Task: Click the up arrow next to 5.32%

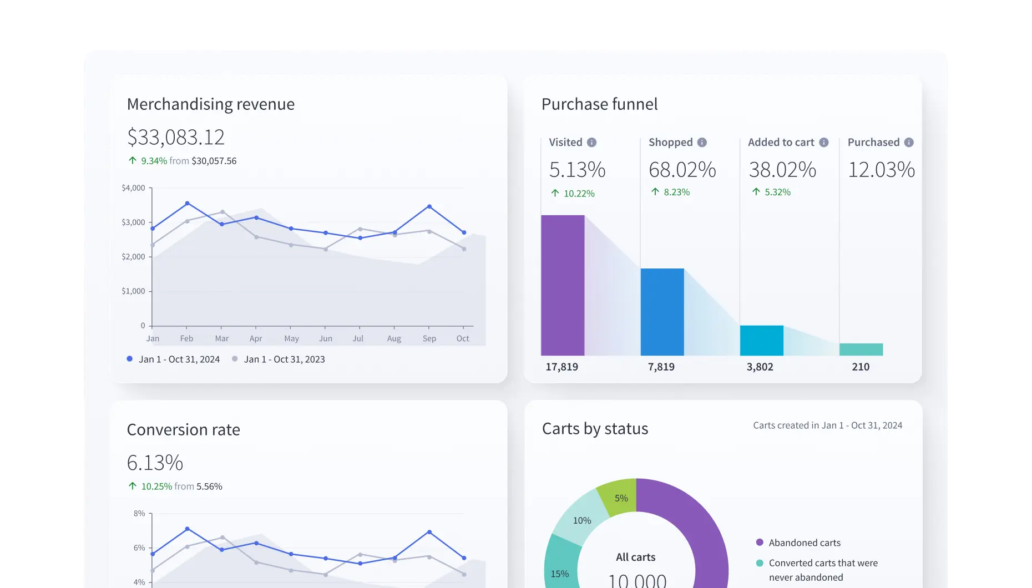Action: click(x=756, y=191)
